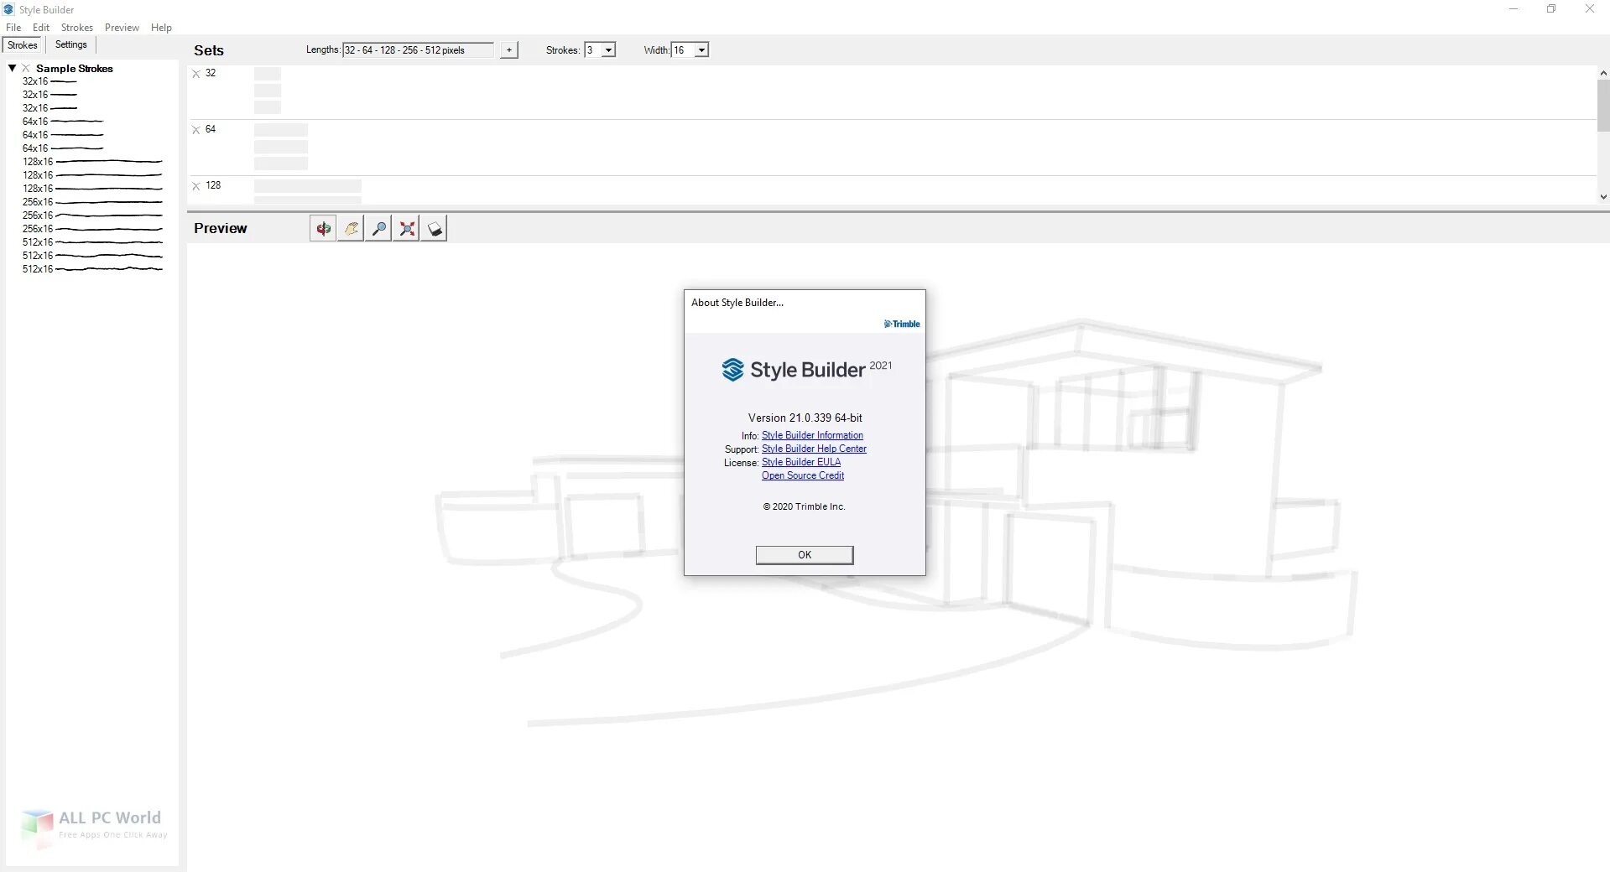Click the Sets panel scrollbar up arrow
1610x872 pixels.
[x=1603, y=73]
